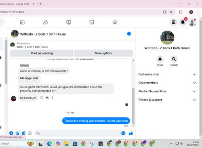202x148 pixels.
Task: Click the chat scrollbar up arrow
Action: pyautogui.click(x=133, y=60)
